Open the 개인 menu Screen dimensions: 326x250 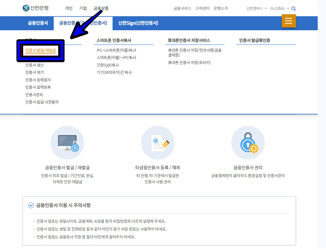click(x=69, y=8)
